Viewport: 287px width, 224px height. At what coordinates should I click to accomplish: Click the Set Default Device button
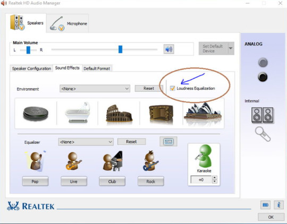(214, 48)
